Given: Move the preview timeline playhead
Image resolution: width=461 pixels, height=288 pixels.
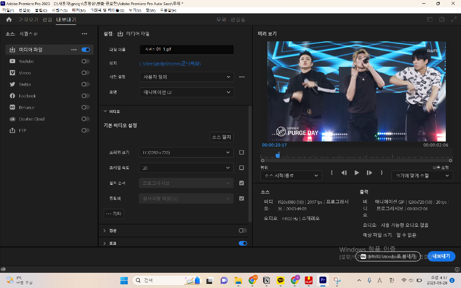Looking at the screenshot, I should click(278, 155).
